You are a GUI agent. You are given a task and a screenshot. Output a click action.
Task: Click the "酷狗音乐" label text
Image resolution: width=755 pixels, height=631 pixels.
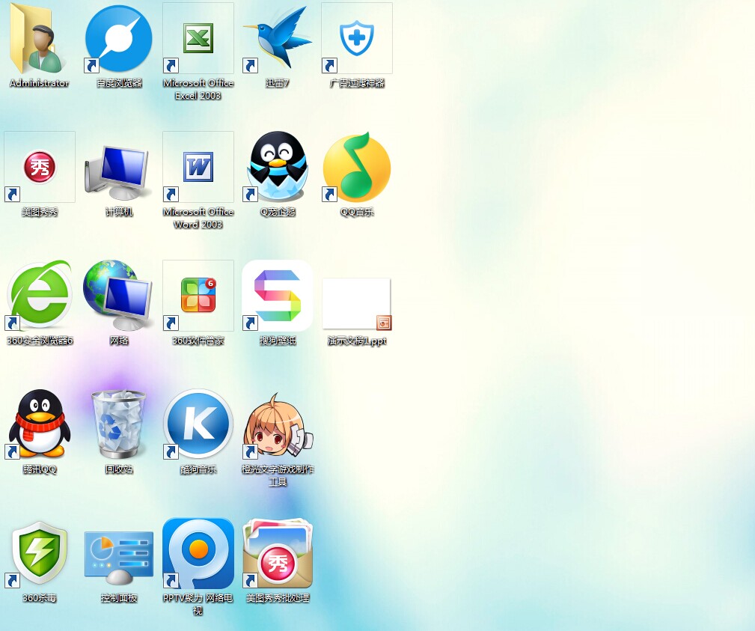coord(198,469)
